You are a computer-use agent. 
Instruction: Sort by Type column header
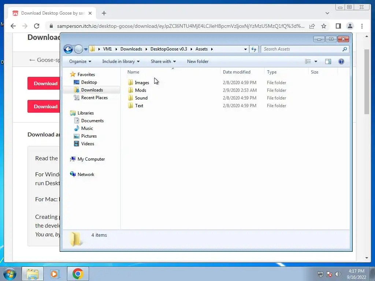click(x=286, y=72)
